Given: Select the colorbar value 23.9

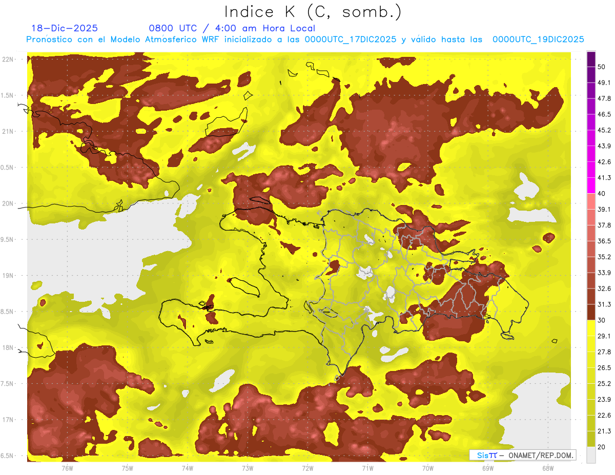Looking at the screenshot, I should click(x=605, y=399).
